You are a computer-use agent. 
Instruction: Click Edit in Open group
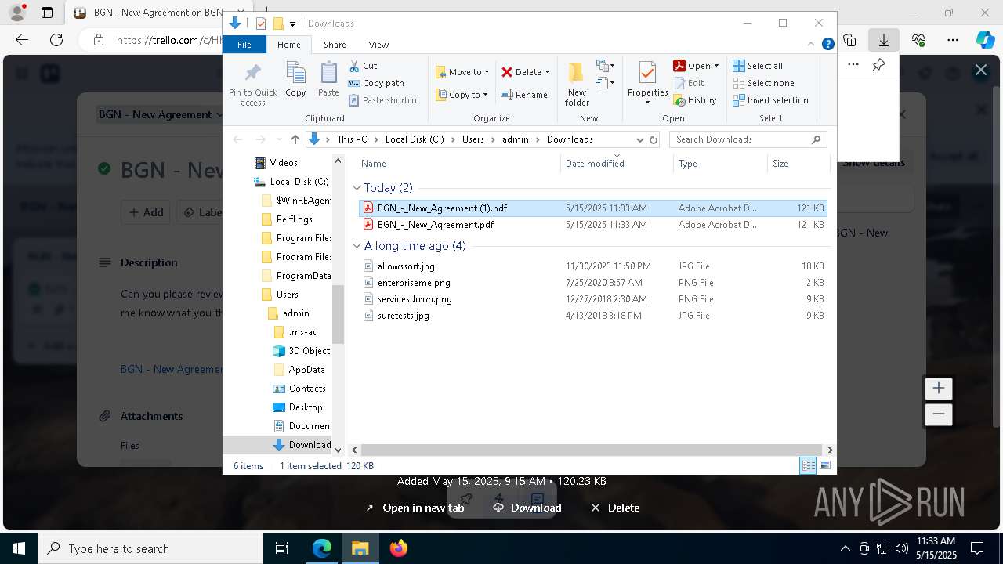point(689,83)
